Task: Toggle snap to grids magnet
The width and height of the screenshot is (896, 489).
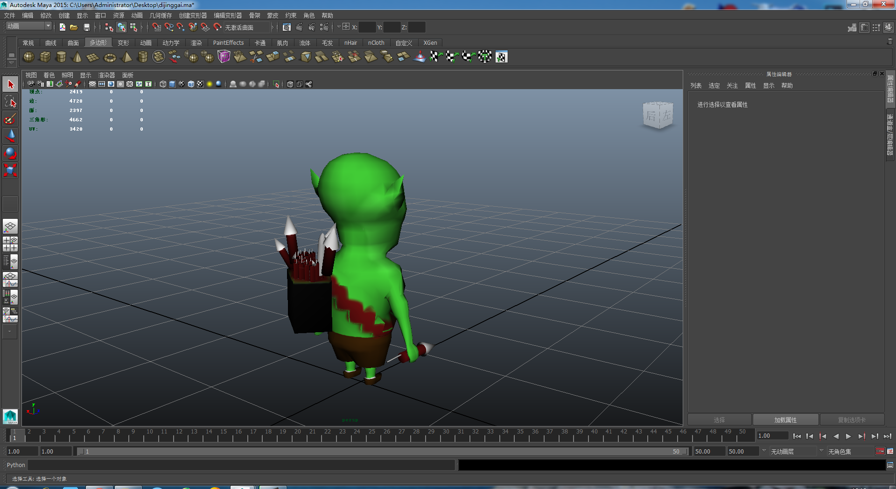Action: [x=156, y=27]
